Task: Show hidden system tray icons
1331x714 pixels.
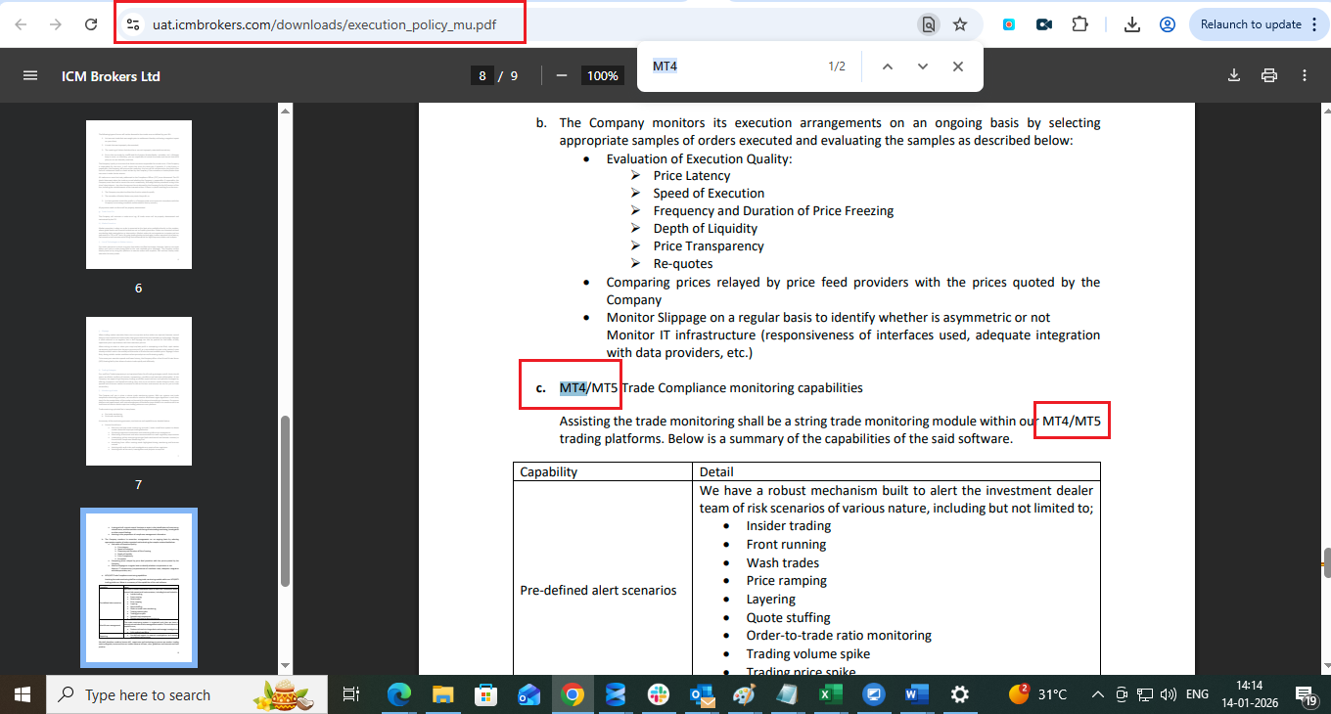Action: tap(1097, 694)
